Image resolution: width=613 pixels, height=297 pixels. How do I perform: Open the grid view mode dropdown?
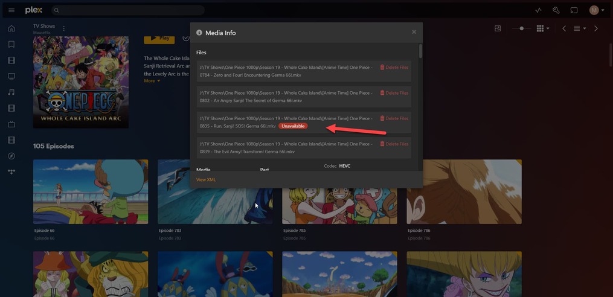pos(542,28)
